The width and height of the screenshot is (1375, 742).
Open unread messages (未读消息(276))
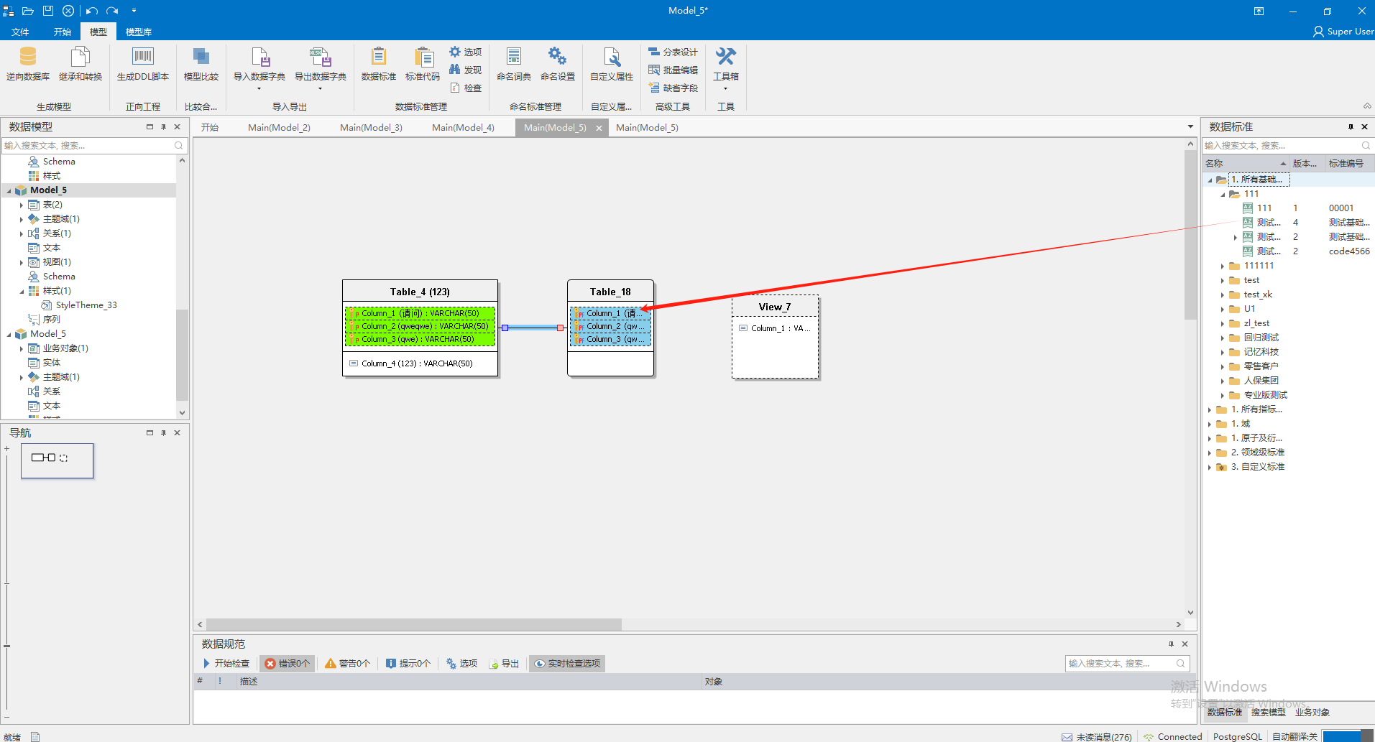tap(1096, 736)
